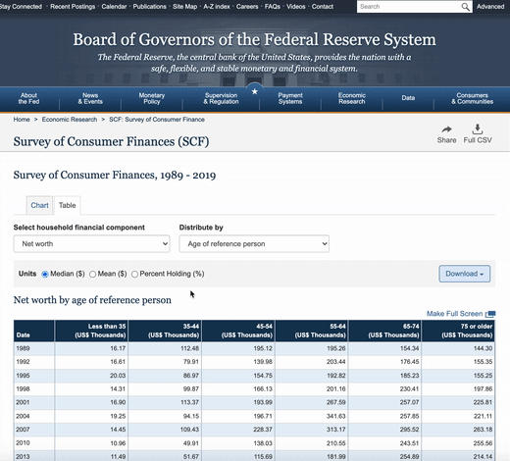Click the 55-64 column header

coord(312,331)
